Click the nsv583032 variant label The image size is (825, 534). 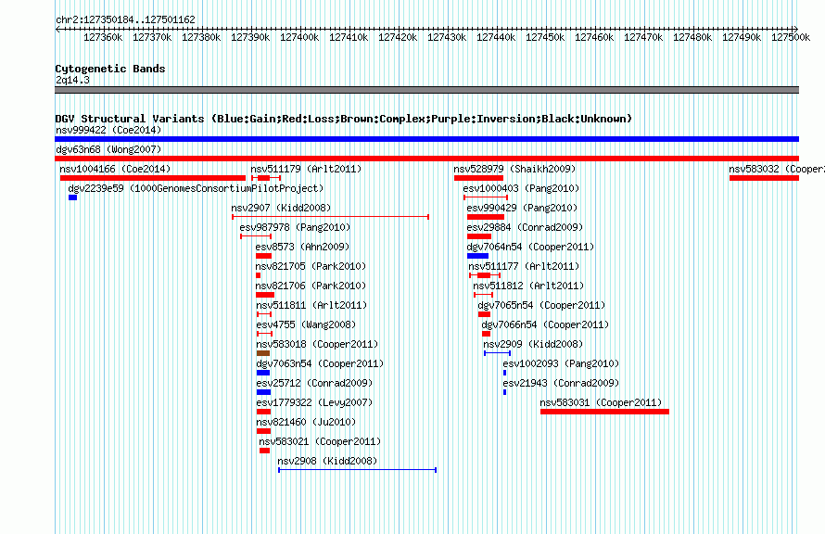[777, 169]
